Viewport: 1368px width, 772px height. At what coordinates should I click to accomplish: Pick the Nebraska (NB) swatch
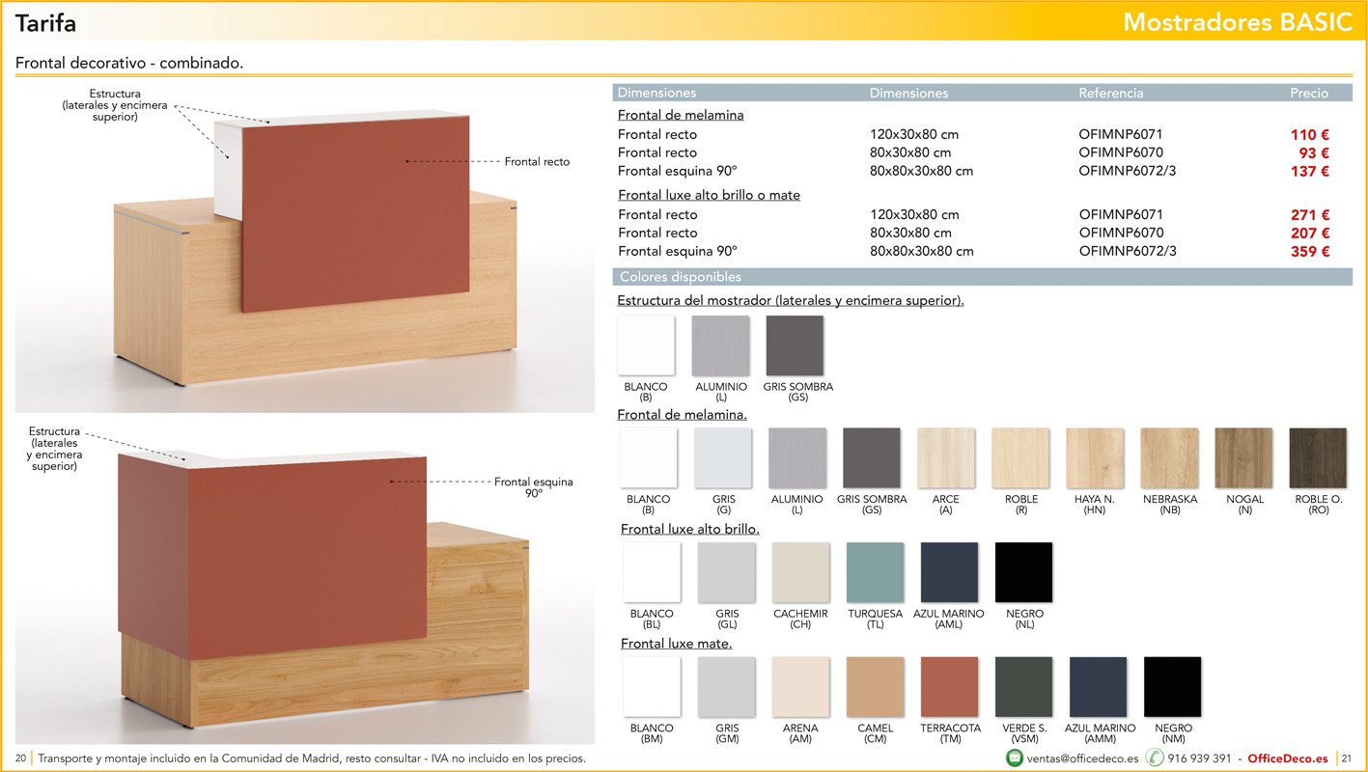[x=1169, y=458]
